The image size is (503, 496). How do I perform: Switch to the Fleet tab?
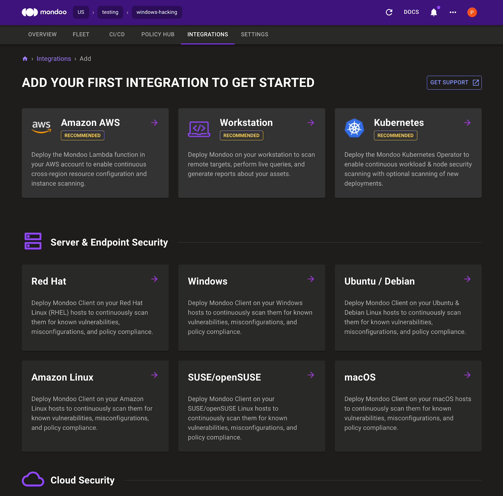[x=81, y=34]
